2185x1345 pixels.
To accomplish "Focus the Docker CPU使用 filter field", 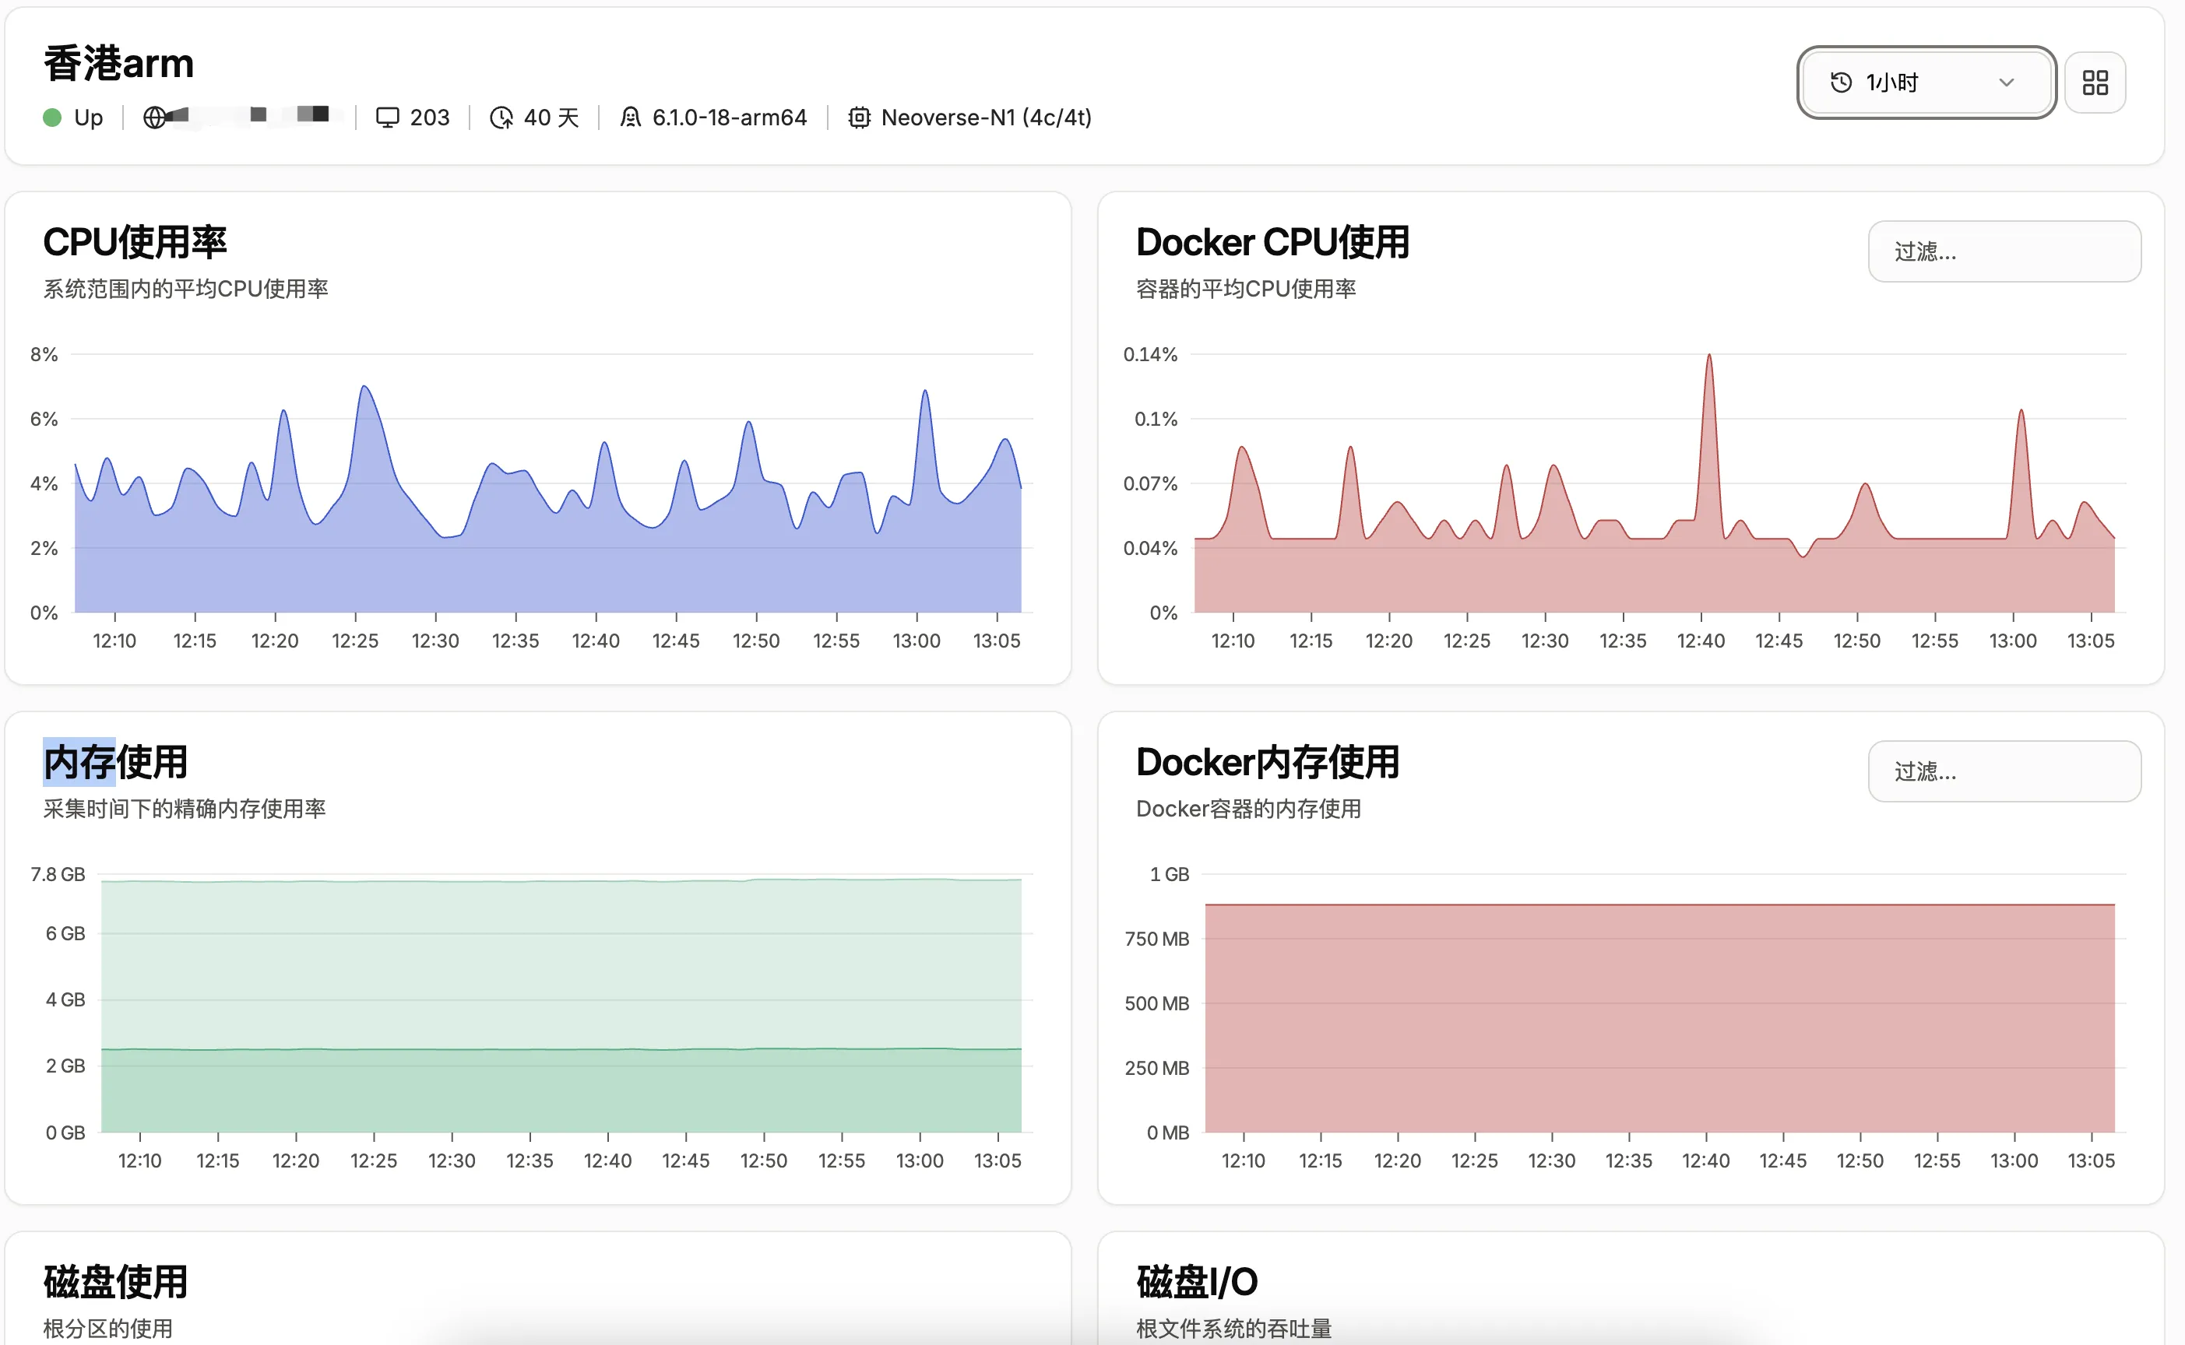I will (2004, 251).
